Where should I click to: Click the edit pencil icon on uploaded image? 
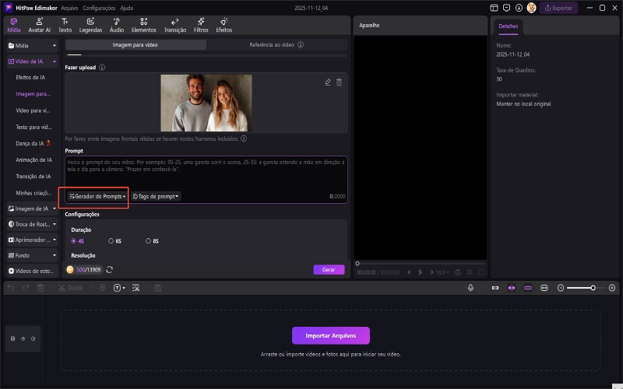(x=328, y=82)
